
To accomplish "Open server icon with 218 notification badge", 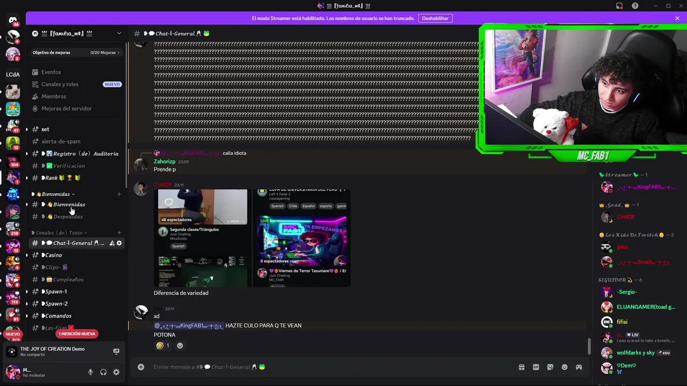I will pos(13,228).
